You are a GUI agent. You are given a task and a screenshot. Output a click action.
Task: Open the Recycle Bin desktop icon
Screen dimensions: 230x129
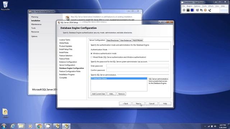click(x=5, y=6)
